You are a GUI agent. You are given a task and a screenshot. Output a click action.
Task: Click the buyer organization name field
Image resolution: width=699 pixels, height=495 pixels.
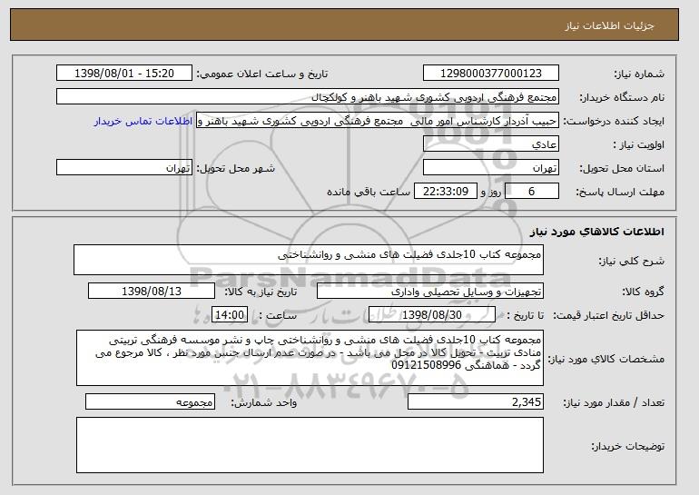(x=308, y=97)
